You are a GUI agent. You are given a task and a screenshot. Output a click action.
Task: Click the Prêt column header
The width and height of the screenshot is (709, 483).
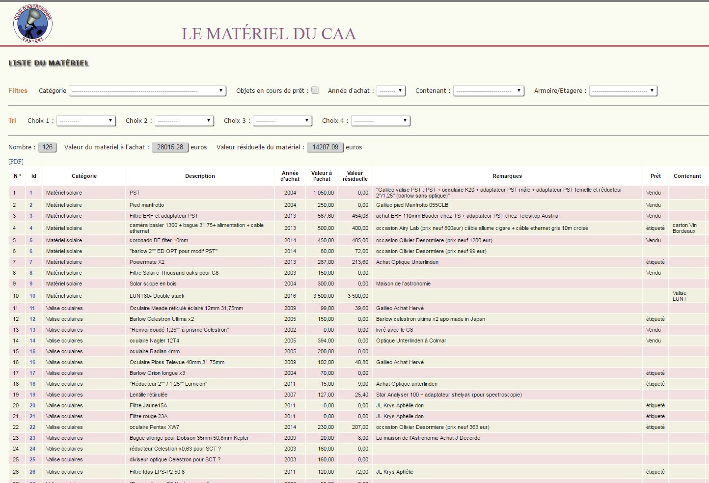[655, 176]
